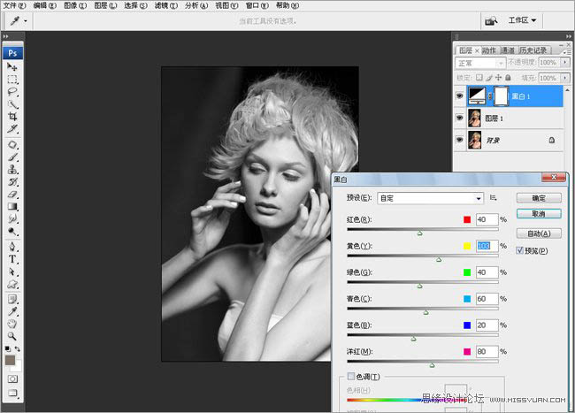Click the 确定 OK button

pyautogui.click(x=539, y=198)
